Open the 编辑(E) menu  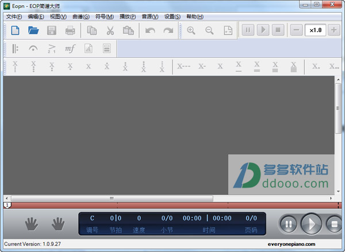[36, 17]
